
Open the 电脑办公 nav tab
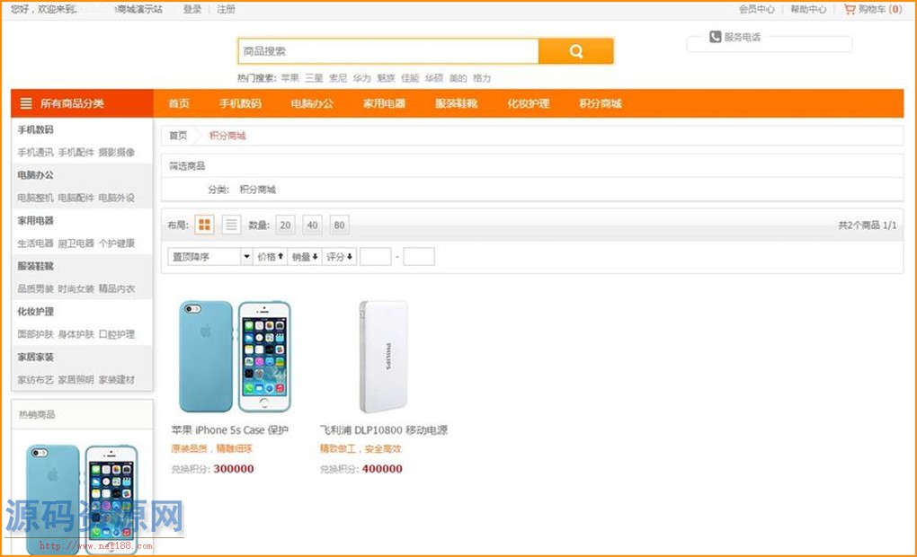(312, 103)
